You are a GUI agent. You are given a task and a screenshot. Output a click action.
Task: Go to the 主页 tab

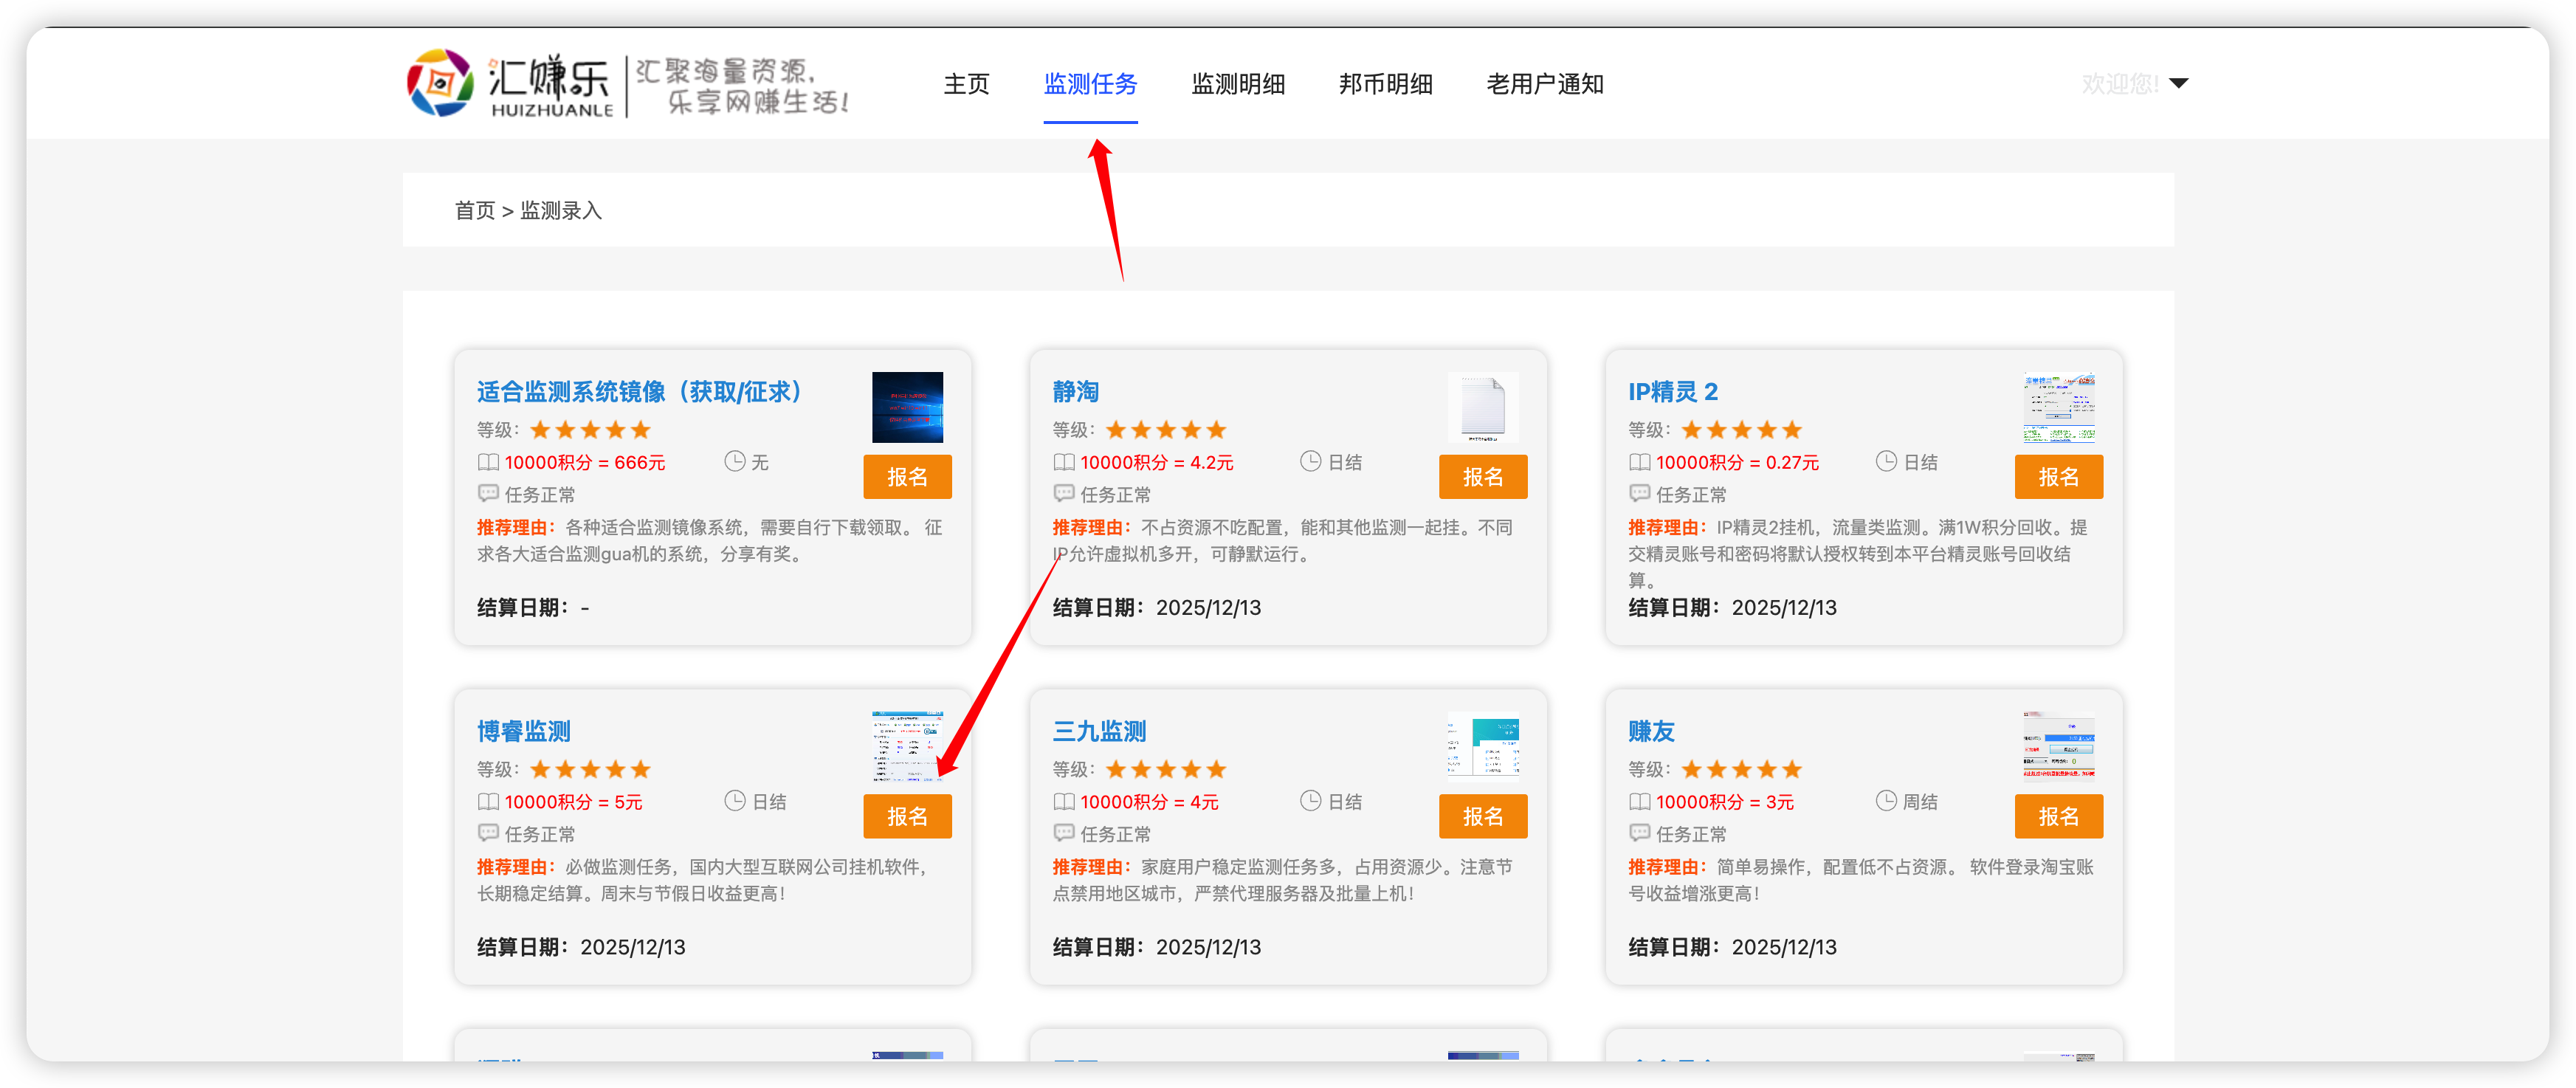(966, 84)
